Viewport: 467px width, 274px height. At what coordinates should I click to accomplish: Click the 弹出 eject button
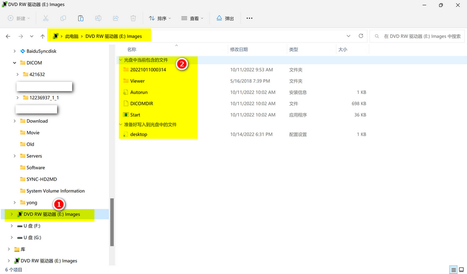pyautogui.click(x=225, y=19)
